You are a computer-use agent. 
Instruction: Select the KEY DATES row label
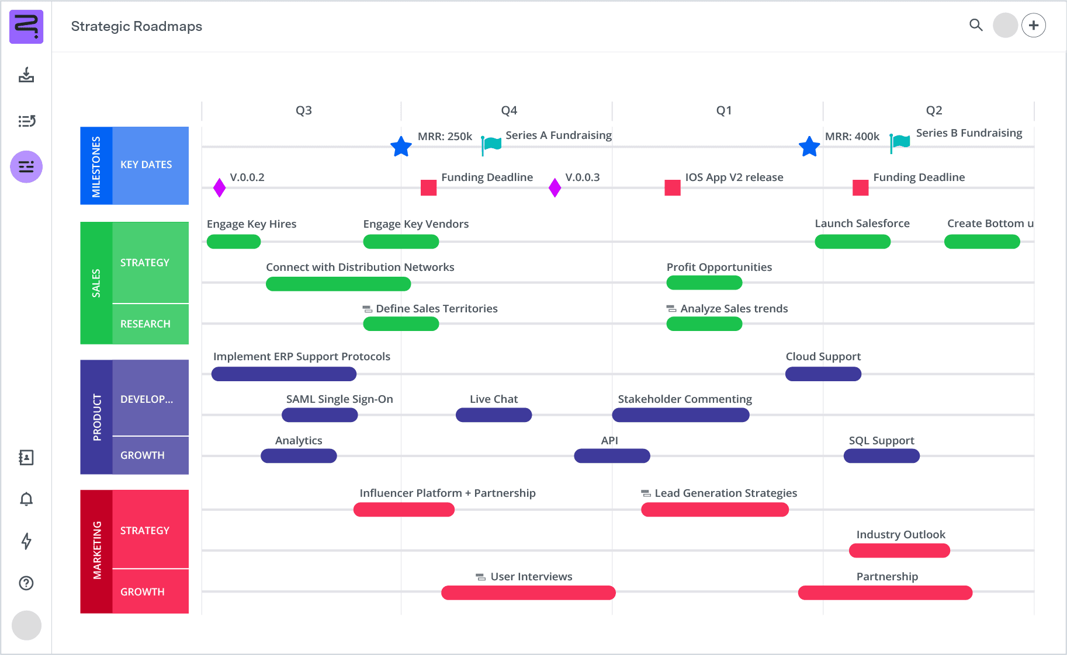146,165
